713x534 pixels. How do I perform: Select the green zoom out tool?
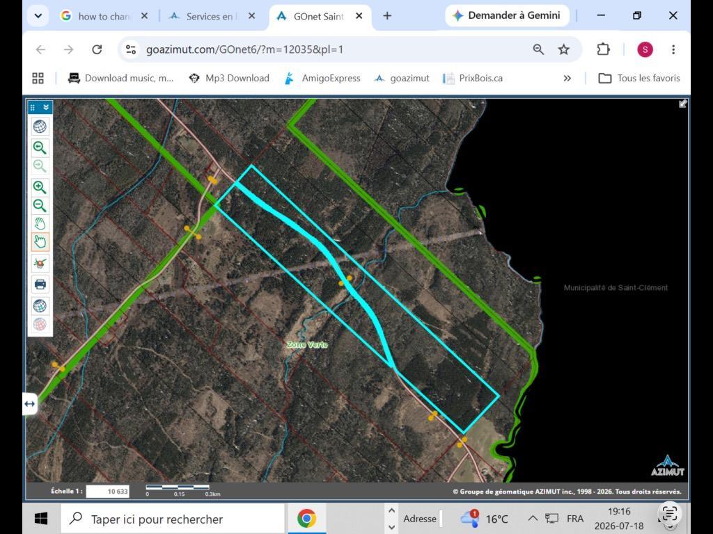pyautogui.click(x=40, y=206)
